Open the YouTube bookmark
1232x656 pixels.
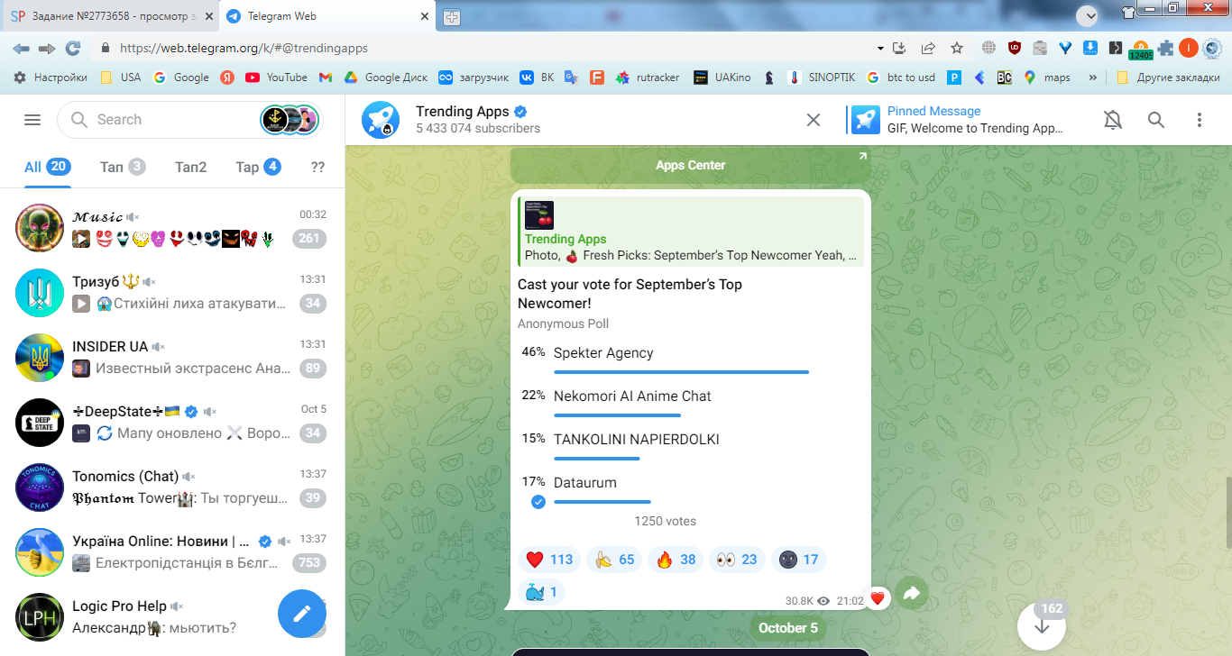[276, 77]
